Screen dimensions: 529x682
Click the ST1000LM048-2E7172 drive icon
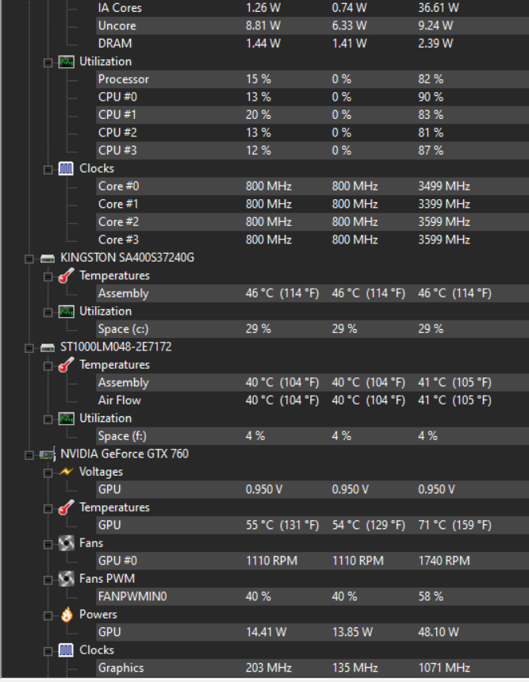48,347
